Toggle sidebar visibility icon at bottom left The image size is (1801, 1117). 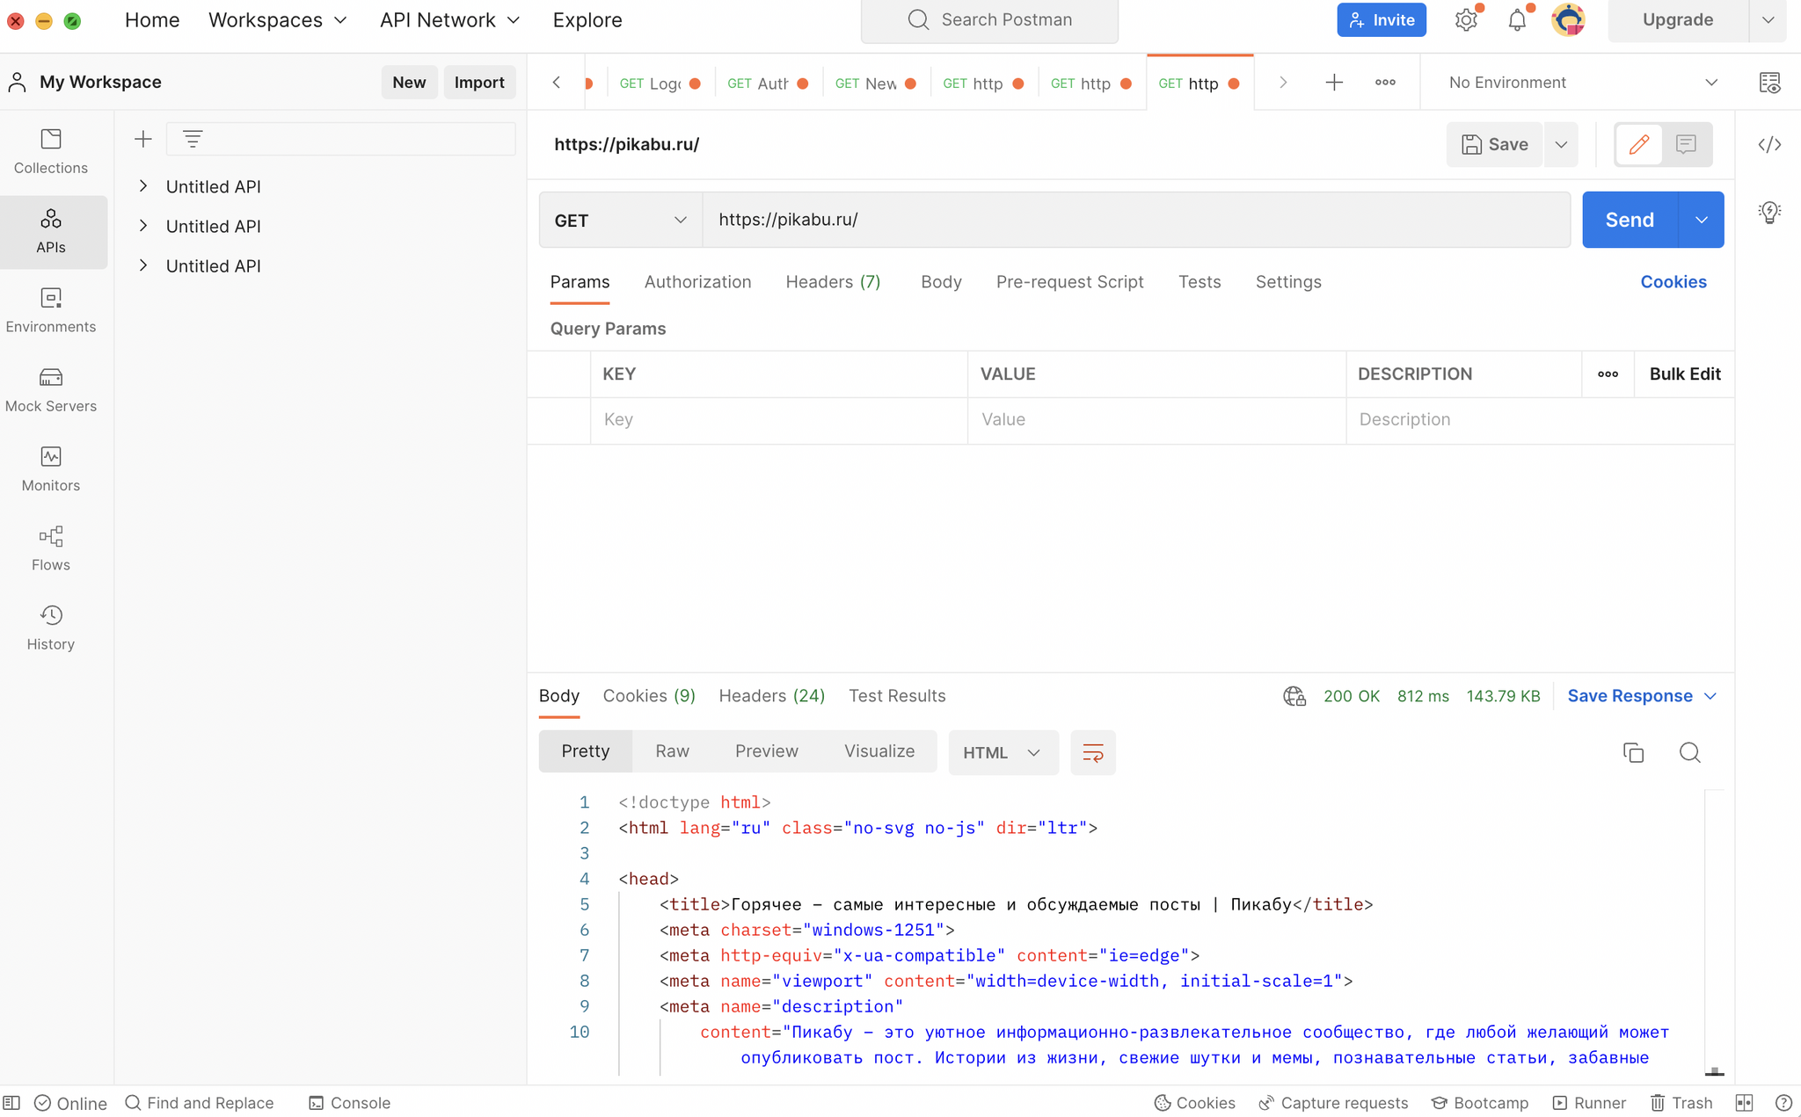coord(11,1103)
